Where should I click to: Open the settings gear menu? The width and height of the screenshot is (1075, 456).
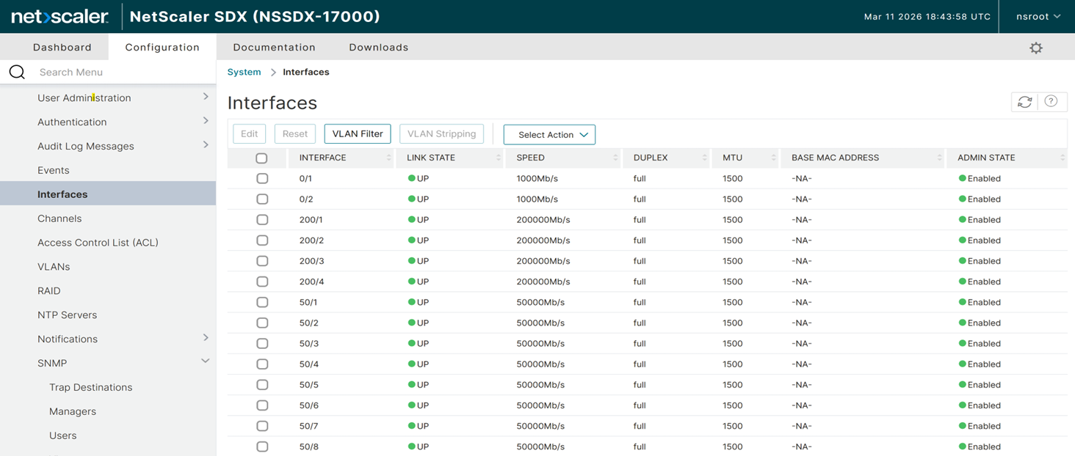(x=1035, y=47)
